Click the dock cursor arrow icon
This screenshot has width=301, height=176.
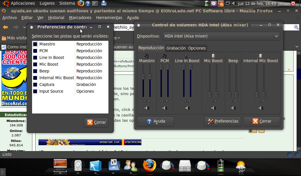(x=96, y=165)
